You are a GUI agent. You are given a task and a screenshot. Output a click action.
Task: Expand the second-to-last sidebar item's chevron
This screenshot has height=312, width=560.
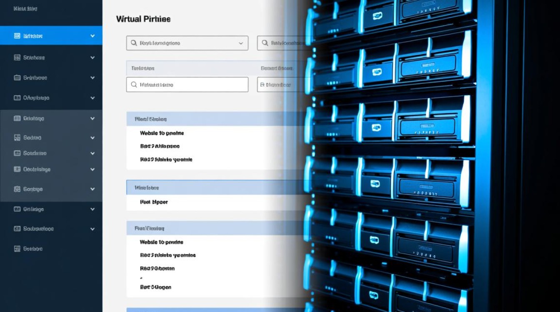click(x=92, y=229)
